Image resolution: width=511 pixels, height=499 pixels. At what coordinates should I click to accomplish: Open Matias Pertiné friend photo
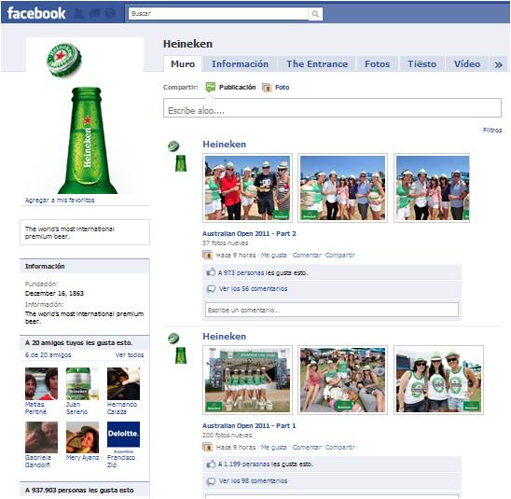(x=41, y=383)
